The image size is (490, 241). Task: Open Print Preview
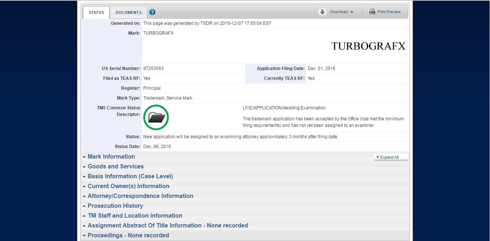click(x=389, y=12)
